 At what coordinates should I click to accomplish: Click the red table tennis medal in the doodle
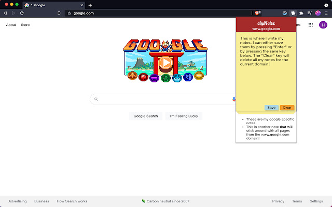(143, 77)
